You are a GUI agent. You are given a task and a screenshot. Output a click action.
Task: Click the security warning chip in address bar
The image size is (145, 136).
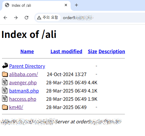click(48, 18)
